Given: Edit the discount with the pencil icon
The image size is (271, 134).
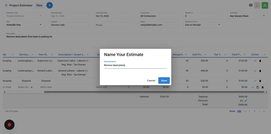Looking at the screenshot, I should tap(246, 101).
